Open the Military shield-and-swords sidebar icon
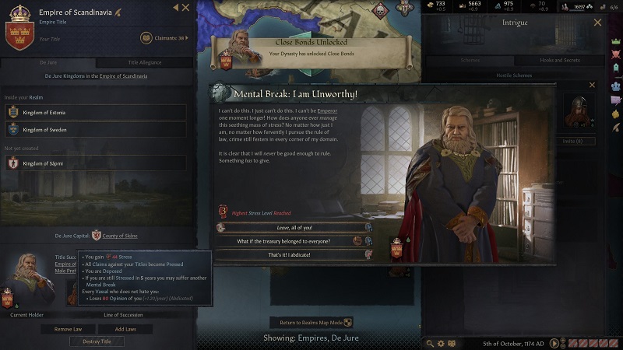 (615, 54)
